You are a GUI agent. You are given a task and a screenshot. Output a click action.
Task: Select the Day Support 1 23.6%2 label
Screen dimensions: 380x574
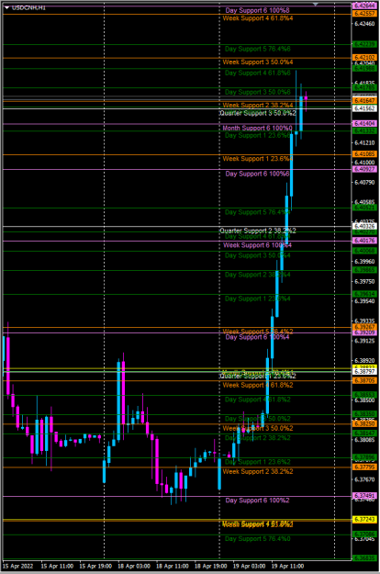(x=258, y=462)
